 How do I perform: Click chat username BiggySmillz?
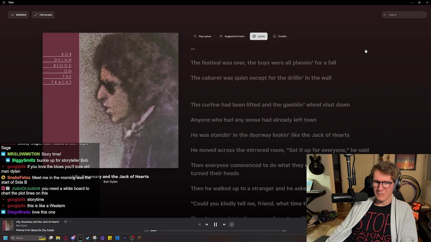[24, 160]
